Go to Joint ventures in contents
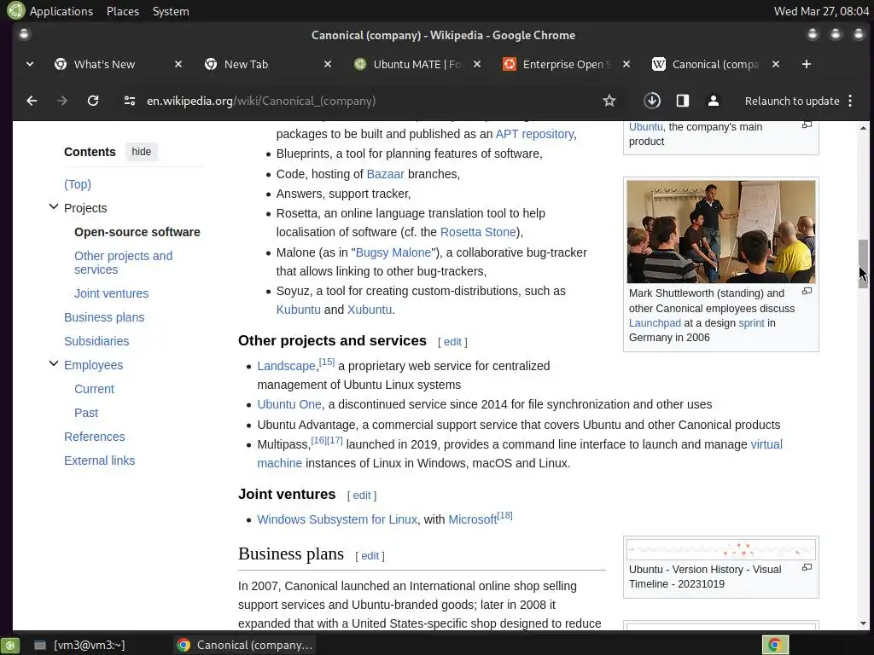874x655 pixels. [112, 293]
